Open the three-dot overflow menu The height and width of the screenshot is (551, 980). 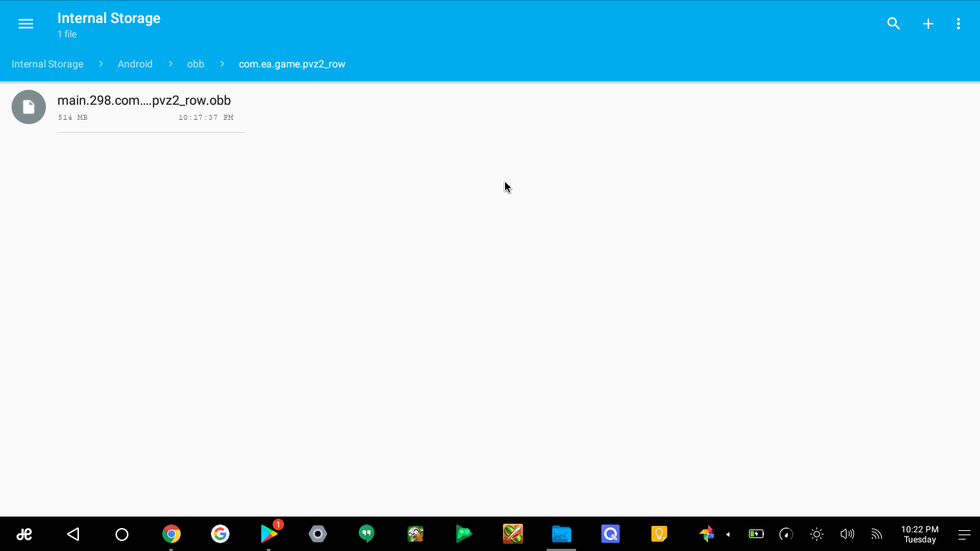[958, 24]
